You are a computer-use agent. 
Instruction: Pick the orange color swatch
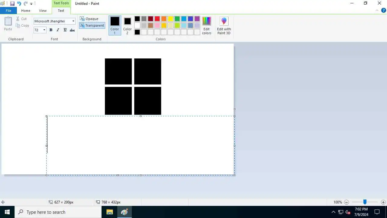coord(164,19)
